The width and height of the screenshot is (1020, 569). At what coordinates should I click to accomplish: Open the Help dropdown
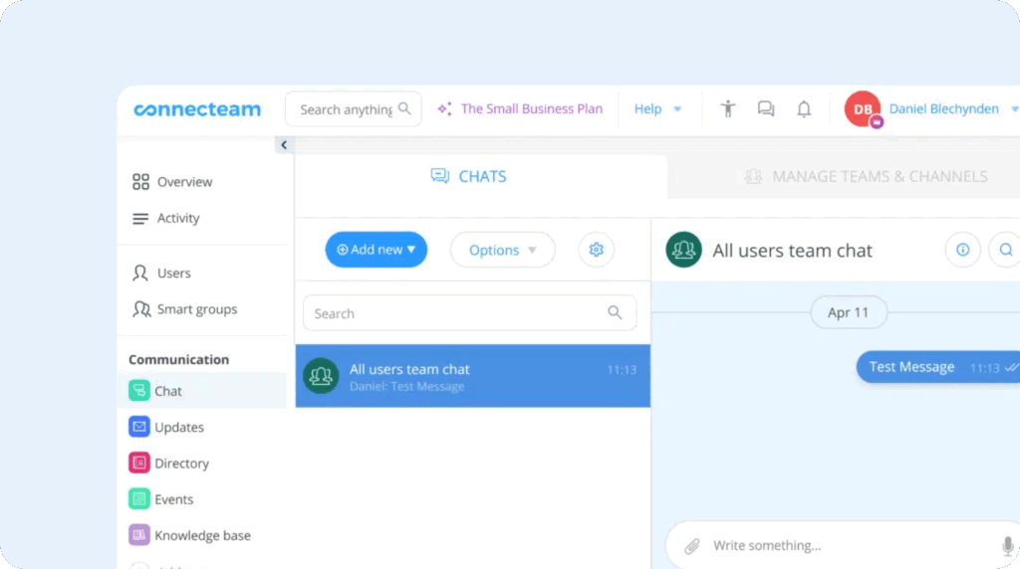coord(657,108)
